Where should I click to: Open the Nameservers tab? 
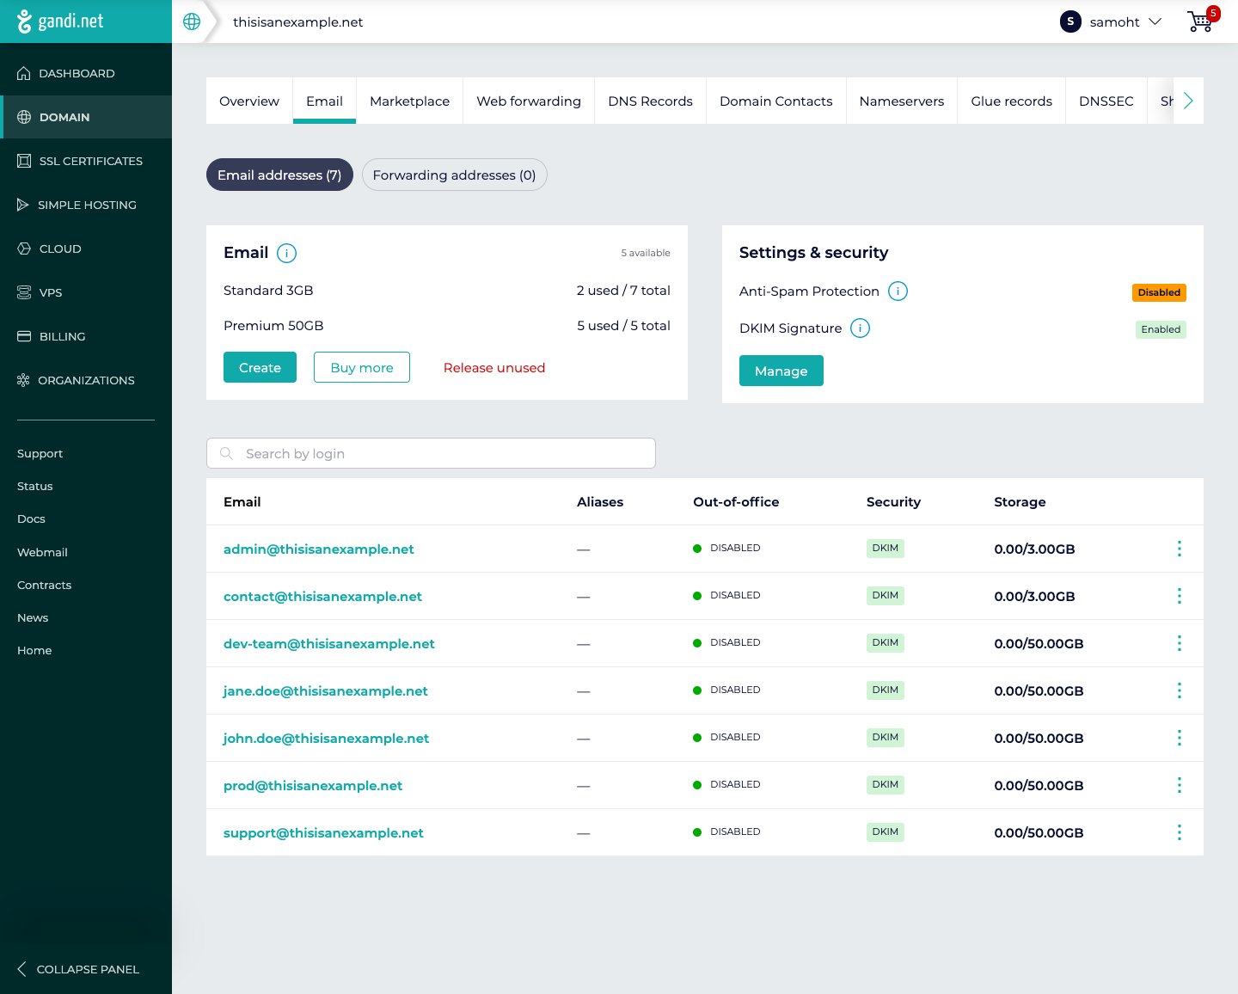pyautogui.click(x=901, y=101)
